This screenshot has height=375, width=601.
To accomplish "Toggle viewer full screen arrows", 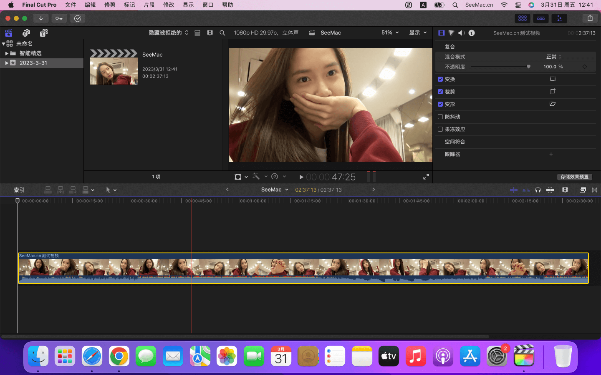I will (x=426, y=177).
